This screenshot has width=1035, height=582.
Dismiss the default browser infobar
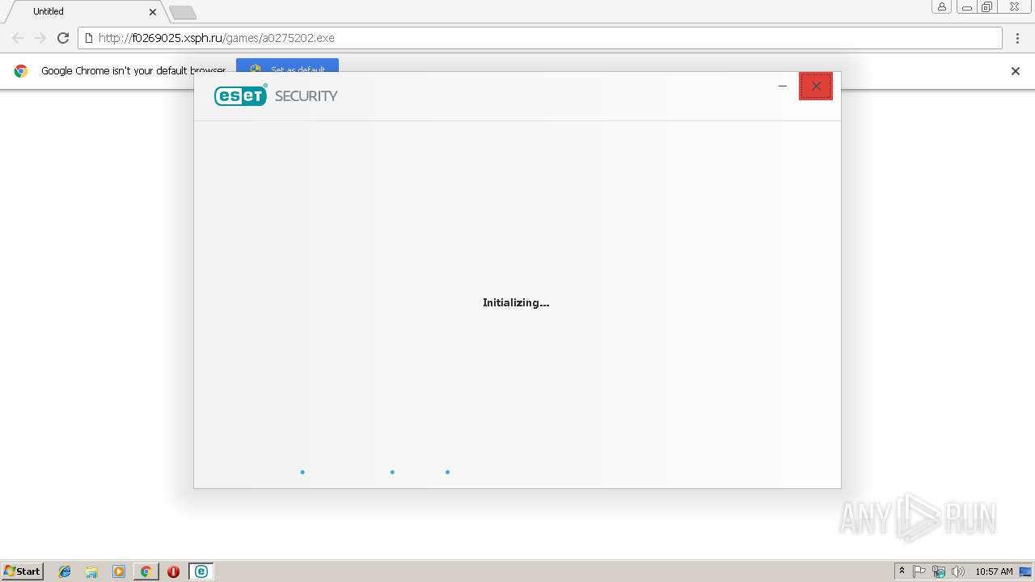1016,71
